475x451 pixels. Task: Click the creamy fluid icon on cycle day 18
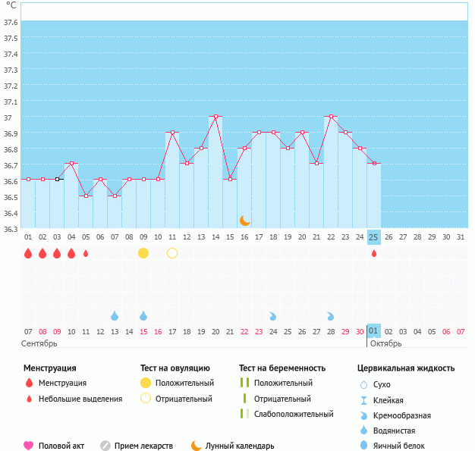pyautogui.click(x=273, y=315)
